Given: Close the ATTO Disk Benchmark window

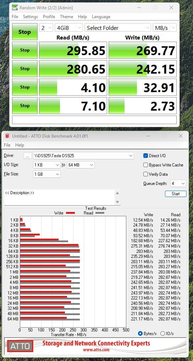Looking at the screenshot, I should click(181, 136).
